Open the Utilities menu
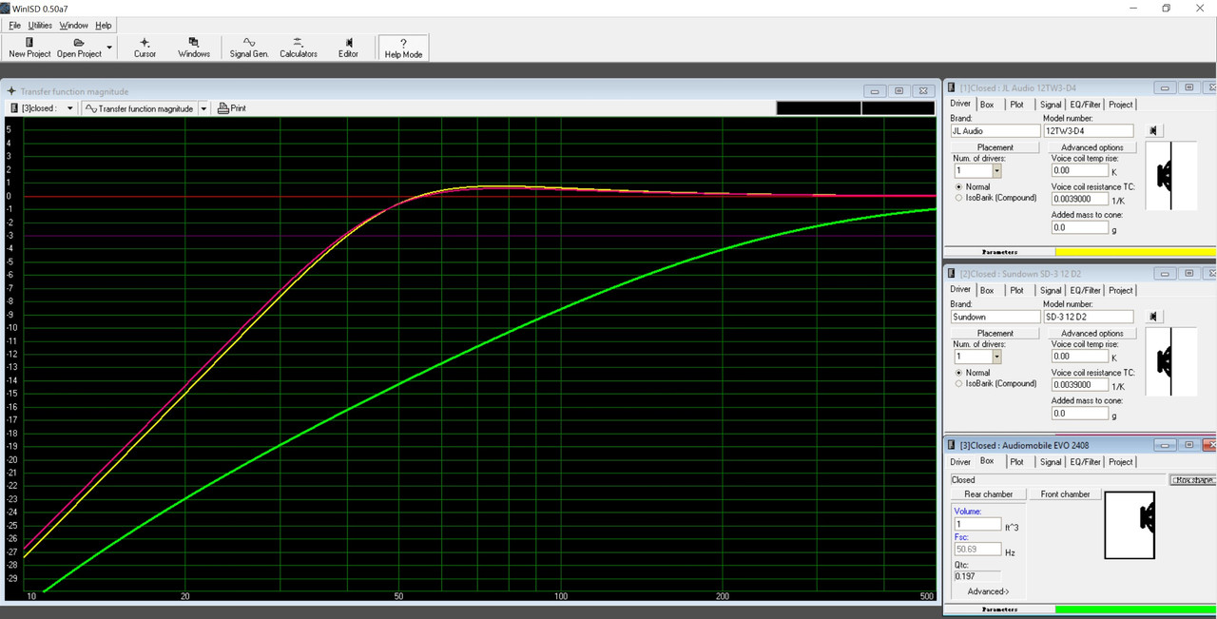The width and height of the screenshot is (1217, 619). 40,26
